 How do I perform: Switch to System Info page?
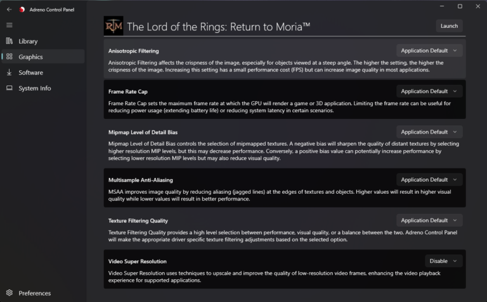tap(34, 89)
